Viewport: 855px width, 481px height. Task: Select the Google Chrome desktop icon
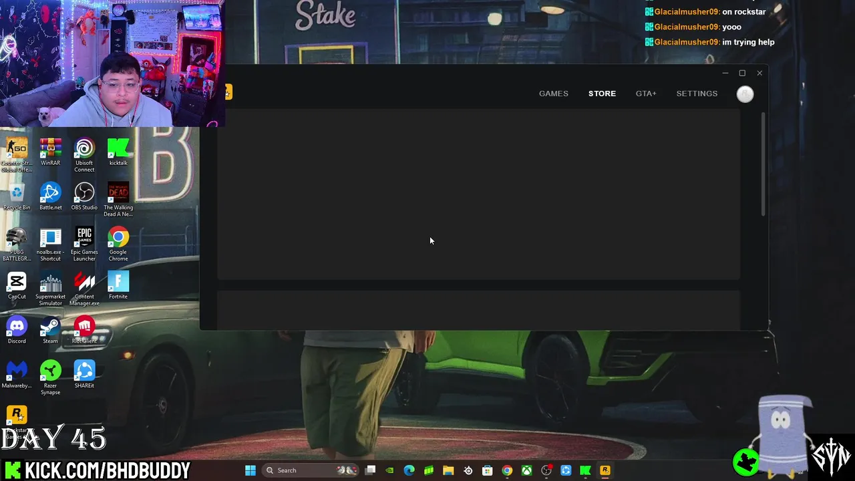pos(118,245)
